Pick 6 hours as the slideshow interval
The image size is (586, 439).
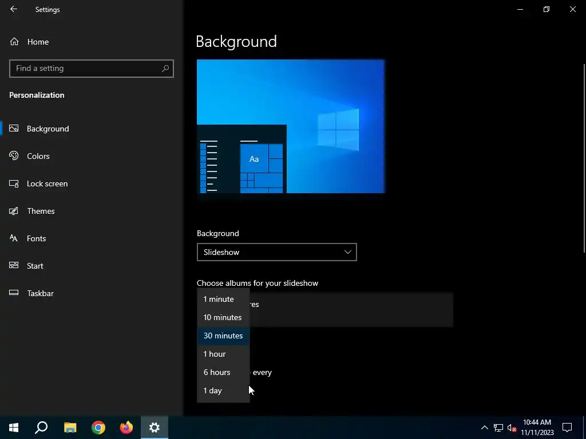point(223,372)
